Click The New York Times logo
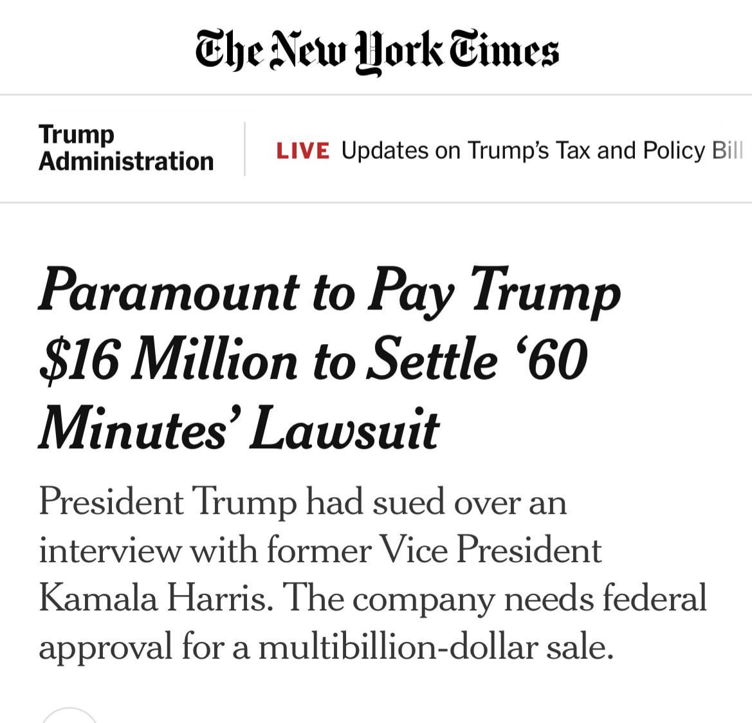The image size is (752, 723). point(376,51)
